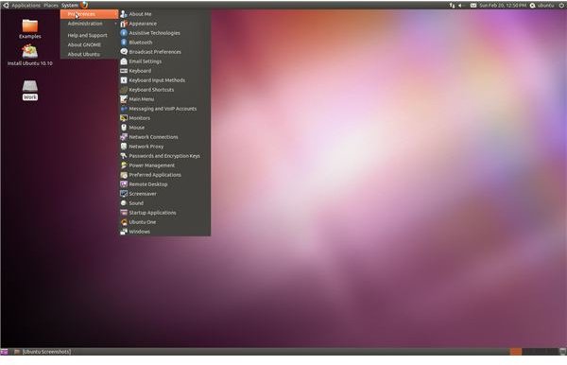Click the show desktop button in bottom panel
This screenshot has width=567, height=365.
click(4, 351)
